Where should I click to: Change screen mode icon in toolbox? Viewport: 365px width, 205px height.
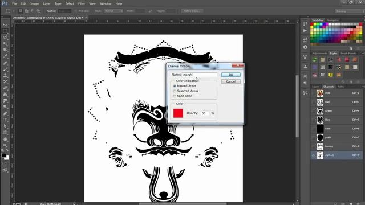point(5,170)
